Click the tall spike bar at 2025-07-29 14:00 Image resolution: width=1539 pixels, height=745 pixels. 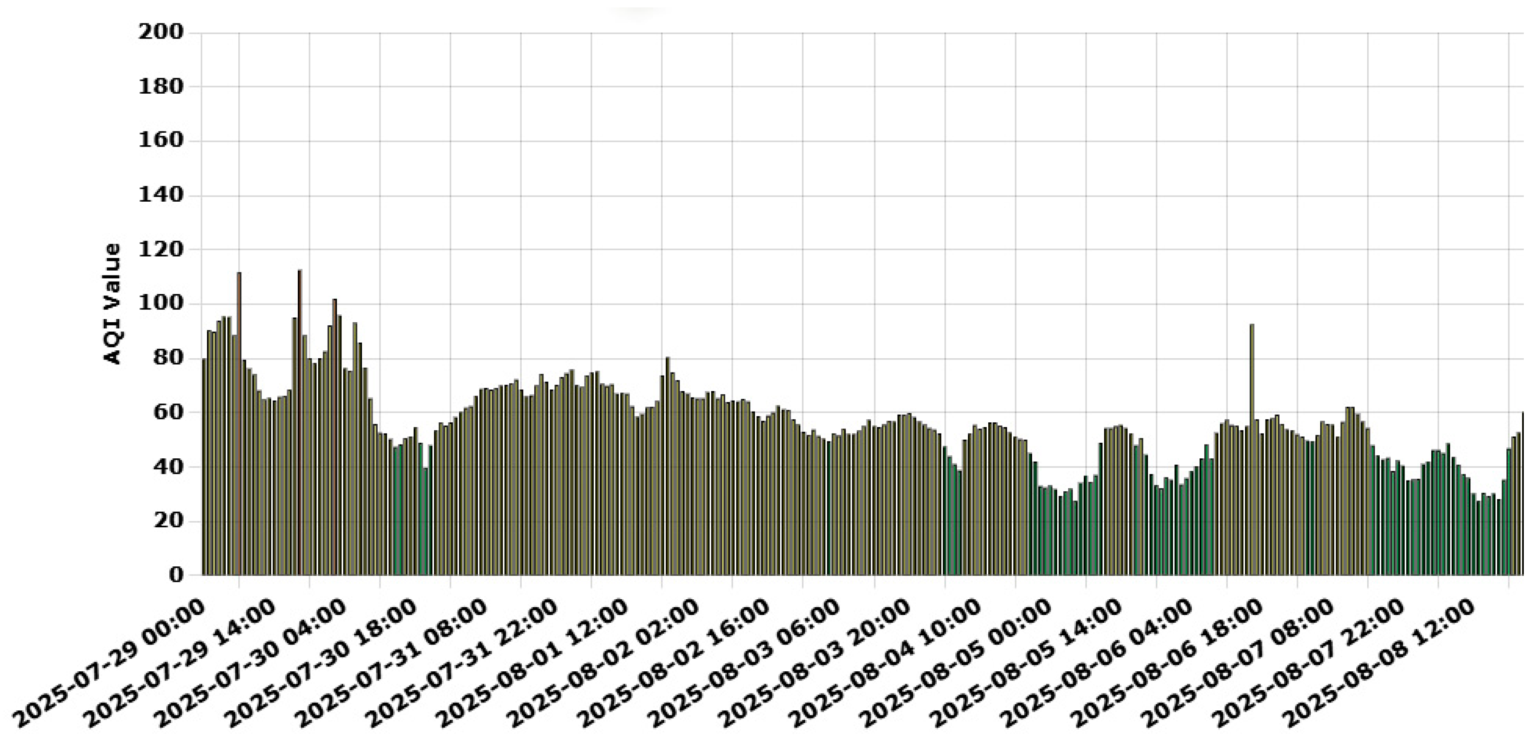(x=239, y=424)
